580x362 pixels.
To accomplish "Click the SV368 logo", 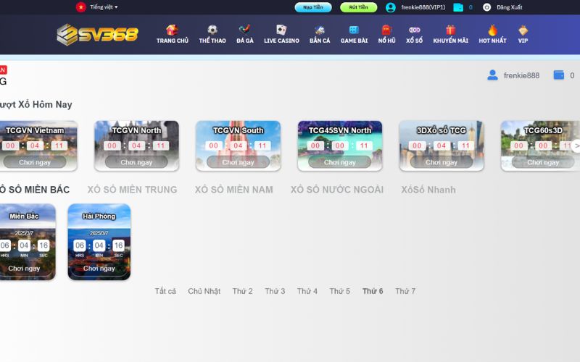I will pos(97,34).
